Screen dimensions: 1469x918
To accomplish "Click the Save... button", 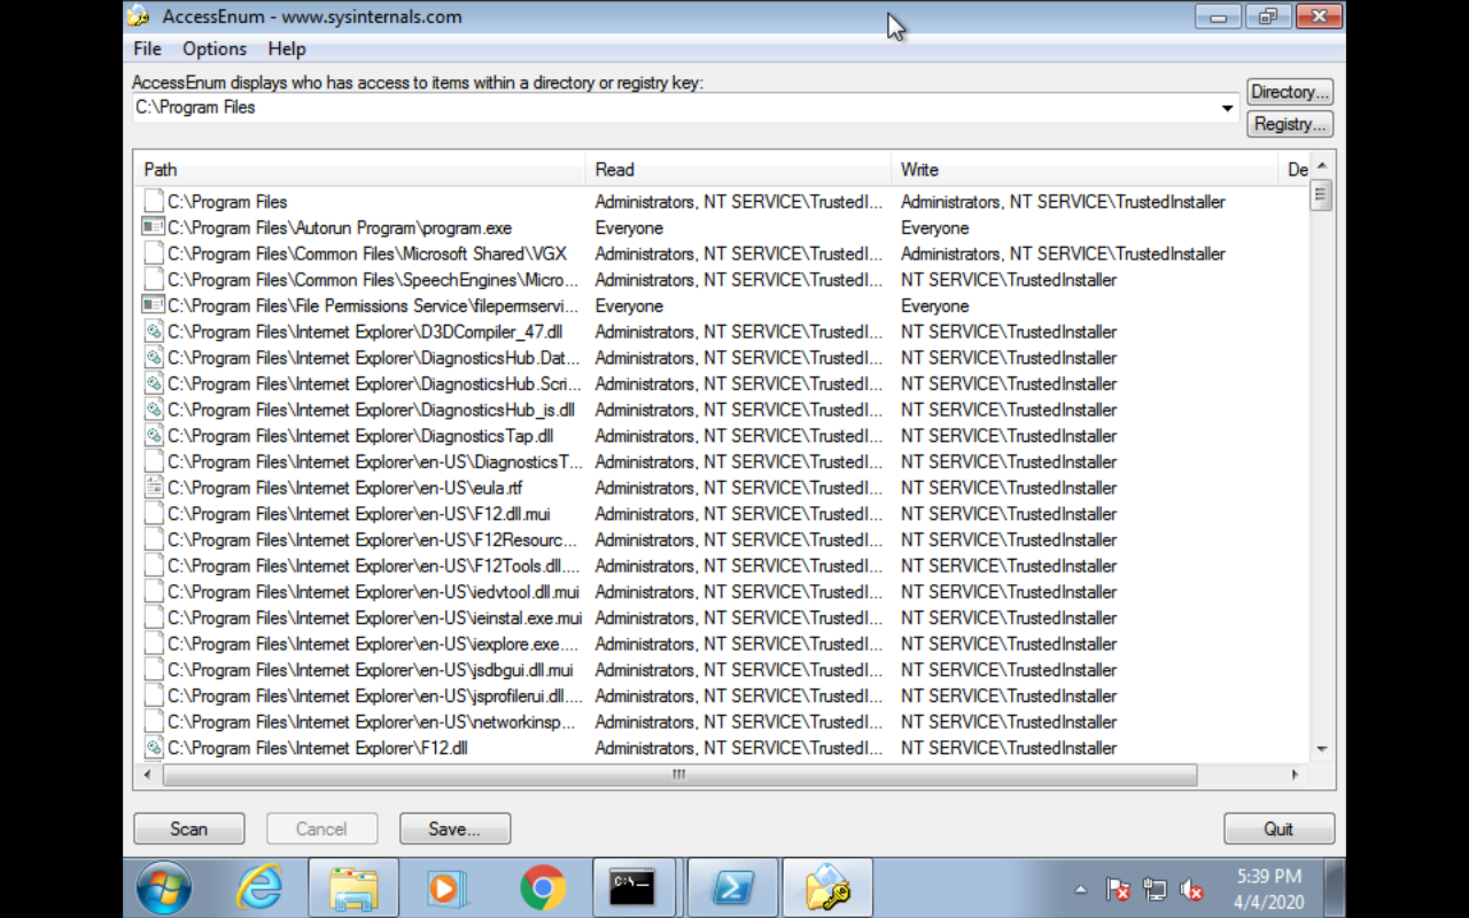I will (454, 828).
